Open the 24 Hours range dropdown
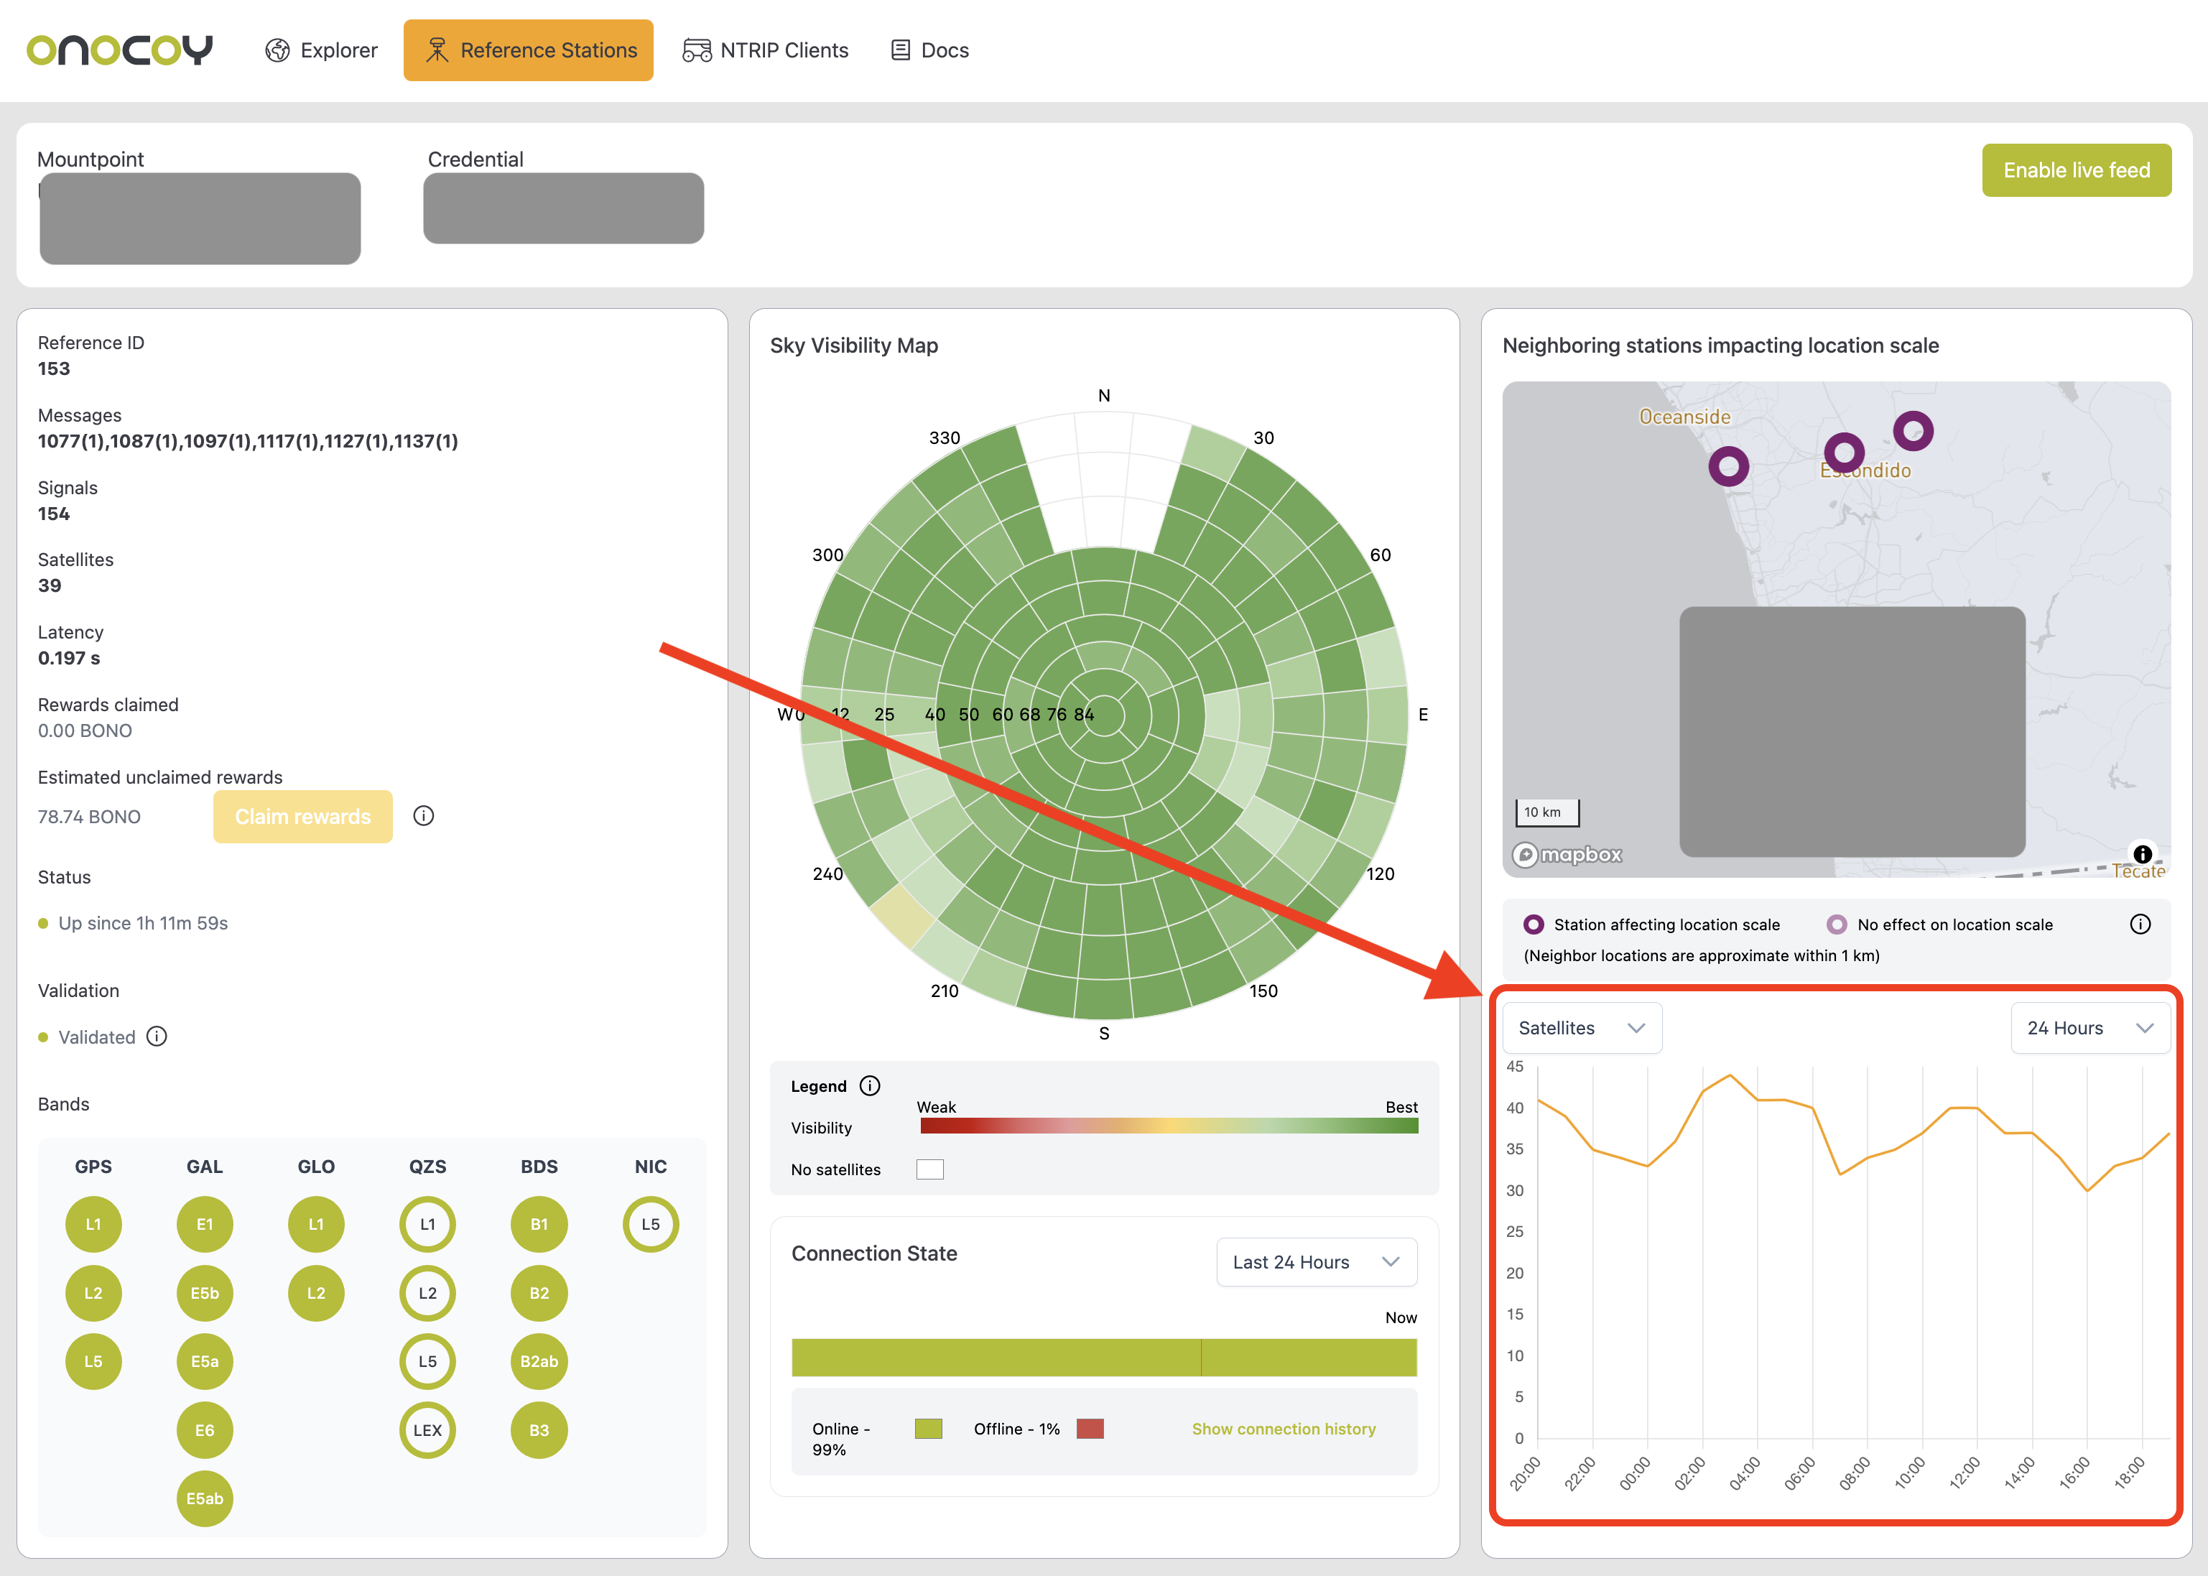 point(2089,1028)
